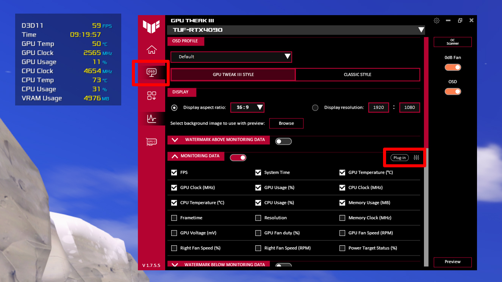Image resolution: width=502 pixels, height=282 pixels.
Task: Open the Download center sidebar icon
Action: tap(152, 96)
